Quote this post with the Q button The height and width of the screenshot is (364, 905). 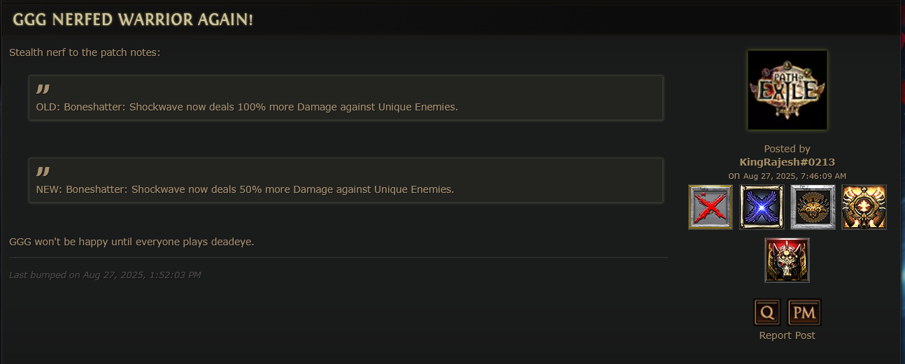click(x=767, y=312)
